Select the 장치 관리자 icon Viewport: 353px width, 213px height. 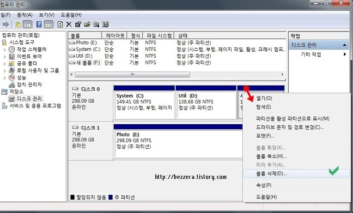tap(12, 85)
